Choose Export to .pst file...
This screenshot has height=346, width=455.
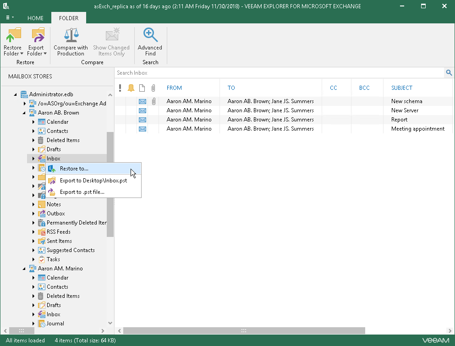pos(94,192)
